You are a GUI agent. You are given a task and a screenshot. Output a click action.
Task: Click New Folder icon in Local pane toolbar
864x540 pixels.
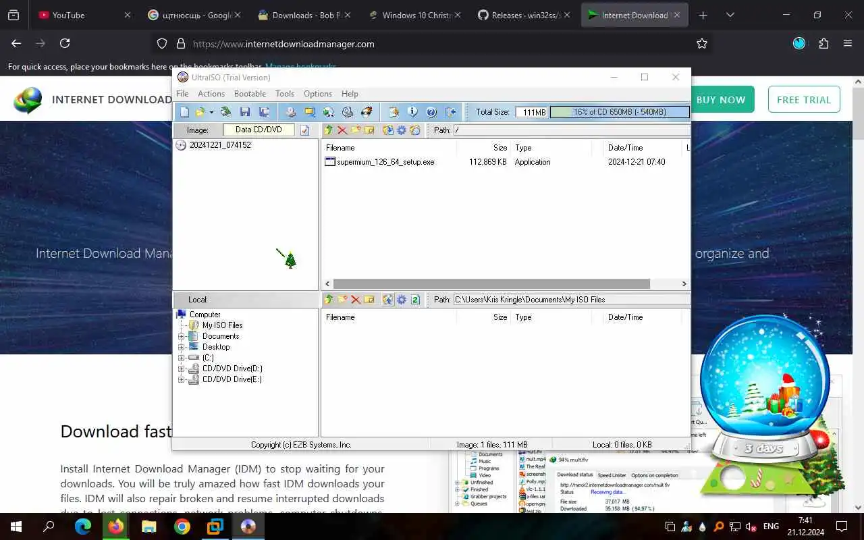pyautogui.click(x=342, y=300)
